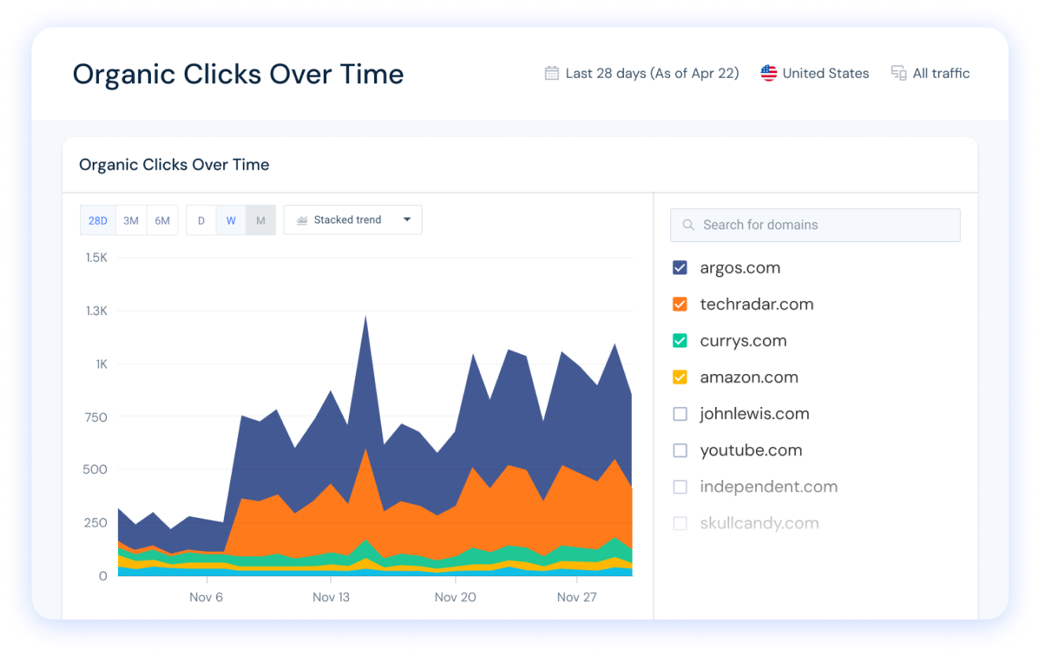Check the youtube.com domain checkbox
This screenshot has height=653, width=1038.
(x=680, y=449)
